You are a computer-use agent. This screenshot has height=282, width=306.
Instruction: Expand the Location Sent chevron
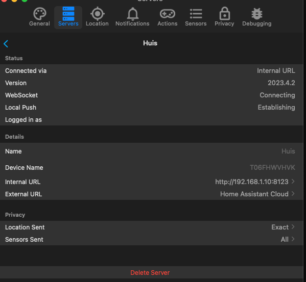293,227
